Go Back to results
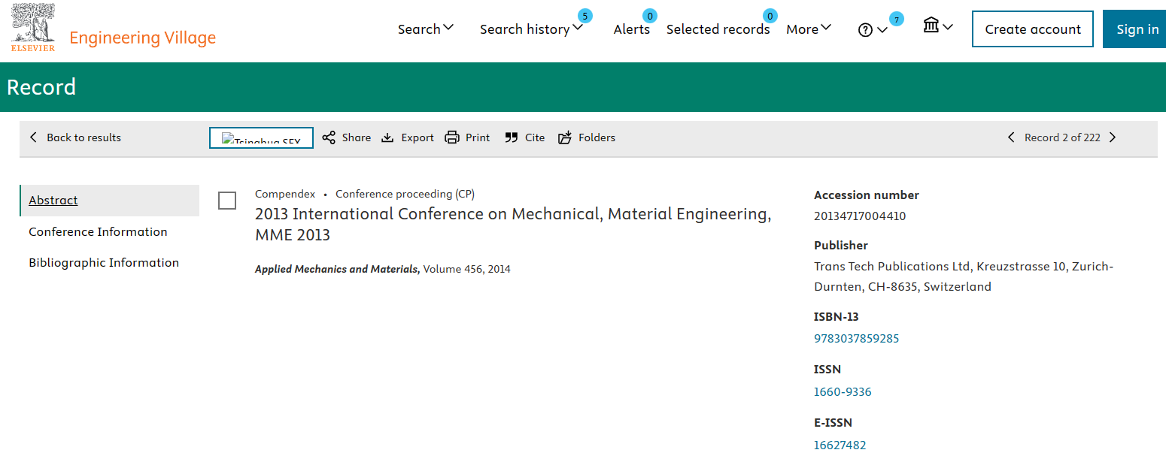 coord(74,137)
